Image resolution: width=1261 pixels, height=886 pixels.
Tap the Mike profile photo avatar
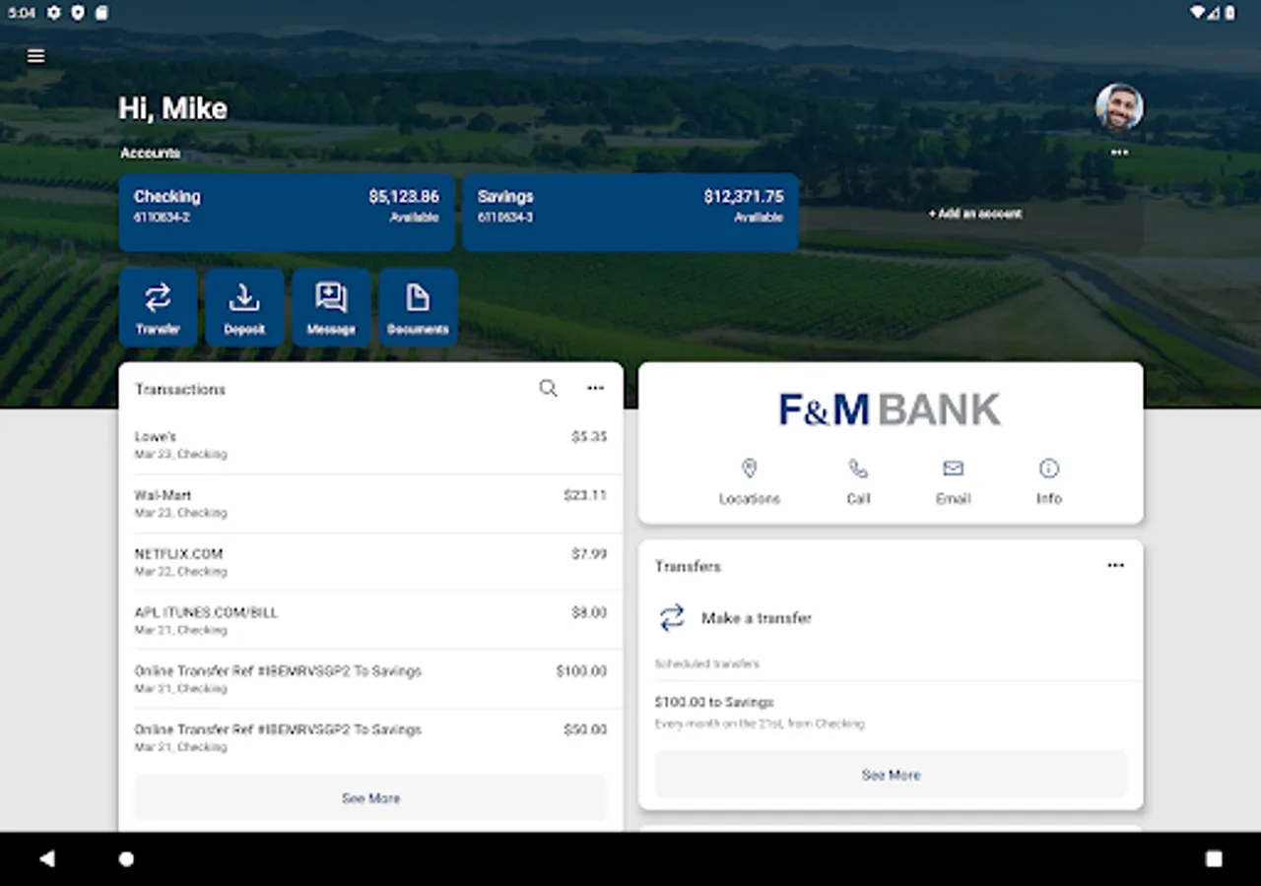click(x=1119, y=107)
